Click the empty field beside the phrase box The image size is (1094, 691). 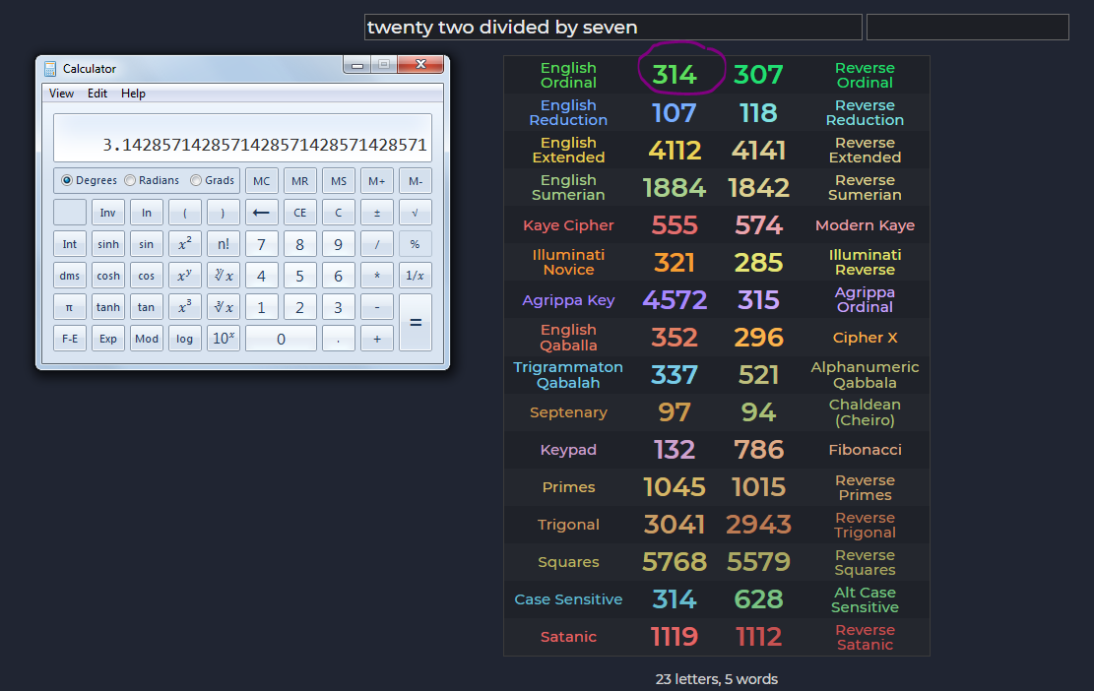(x=968, y=28)
